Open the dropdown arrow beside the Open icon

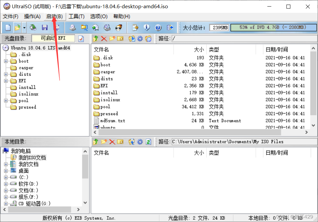coord(24,28)
